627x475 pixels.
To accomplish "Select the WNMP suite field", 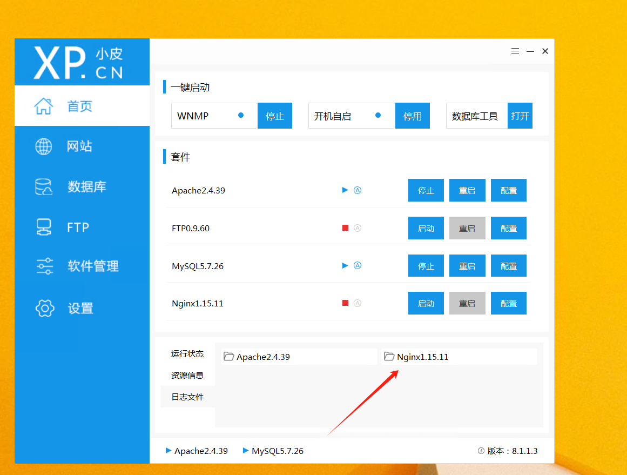I will (214, 116).
